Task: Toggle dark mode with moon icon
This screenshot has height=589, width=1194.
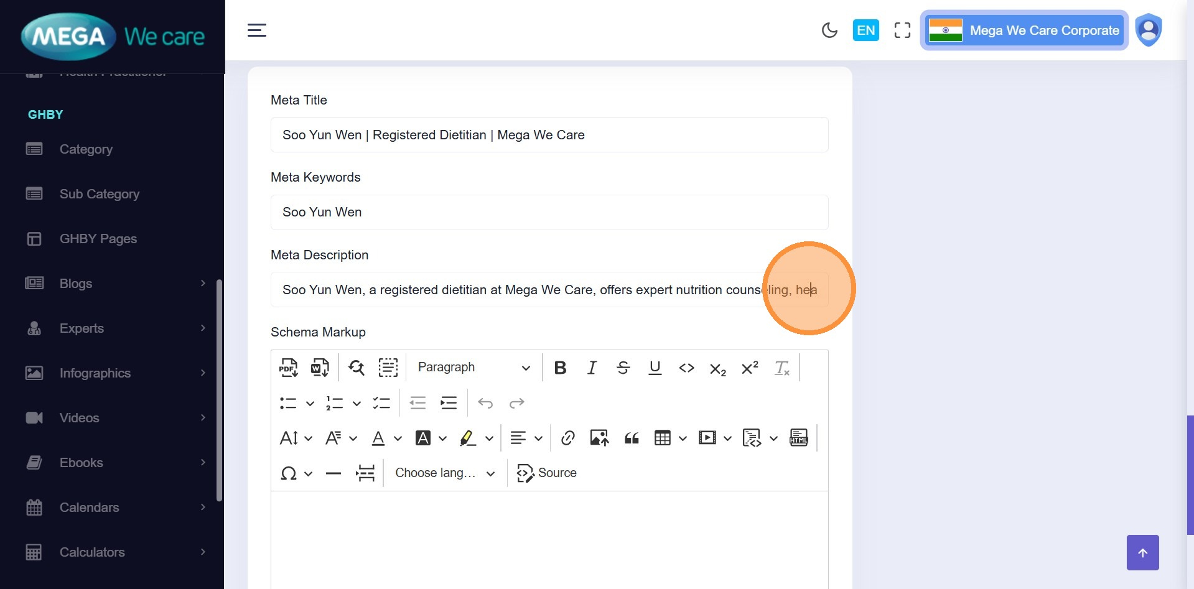Action: coord(829,30)
